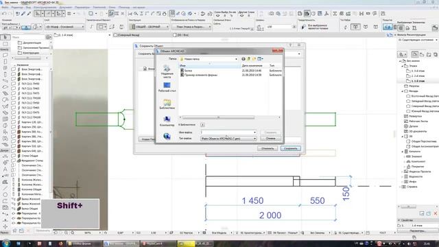Collapse the Каталоги node in navigator

click(403, 152)
